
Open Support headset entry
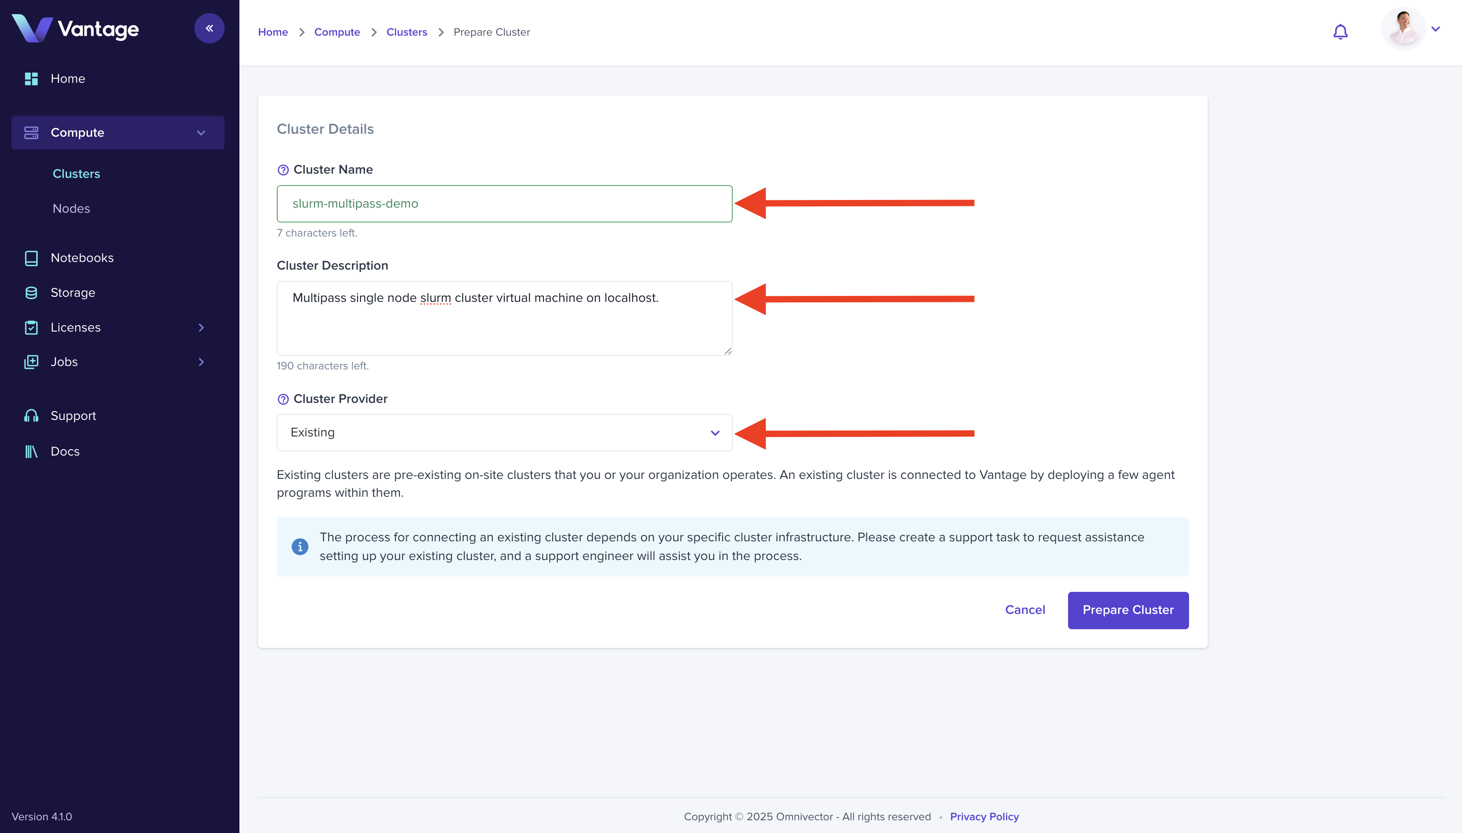point(73,416)
